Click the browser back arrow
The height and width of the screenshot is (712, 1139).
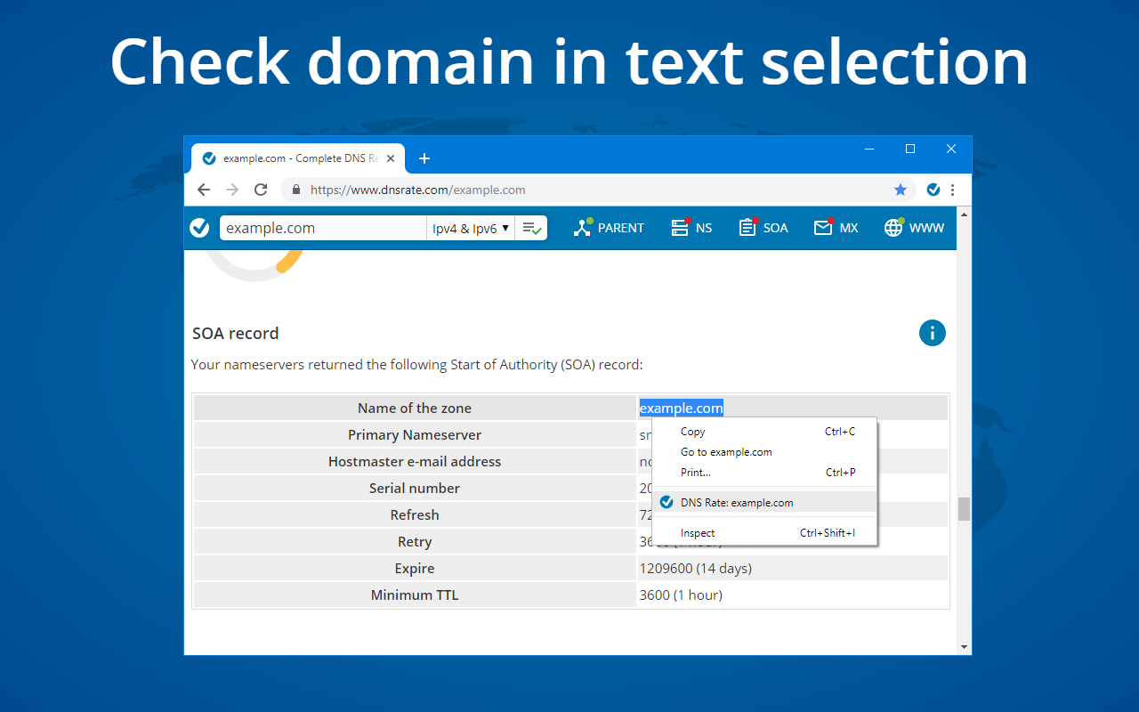(x=204, y=190)
